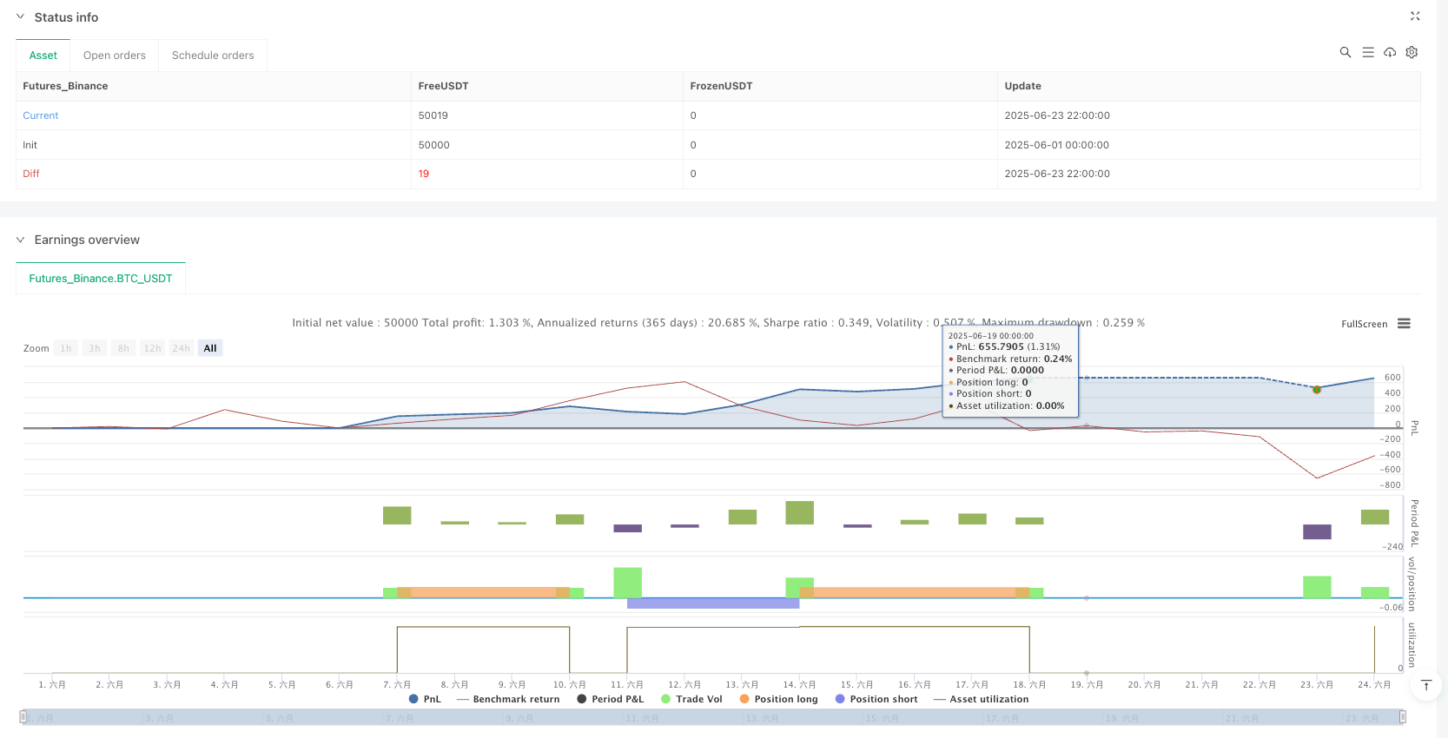Viewport: 1448px width, 738px height.
Task: Open the list view menu icon
Action: tap(1367, 52)
